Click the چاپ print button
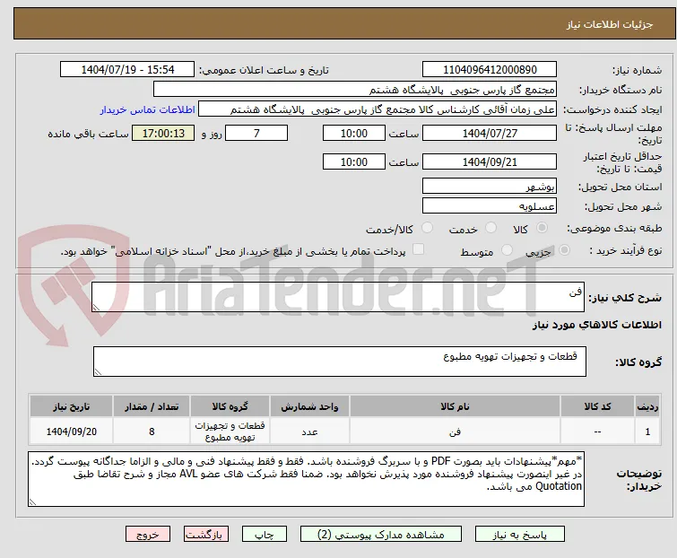The image size is (677, 558). tap(265, 535)
